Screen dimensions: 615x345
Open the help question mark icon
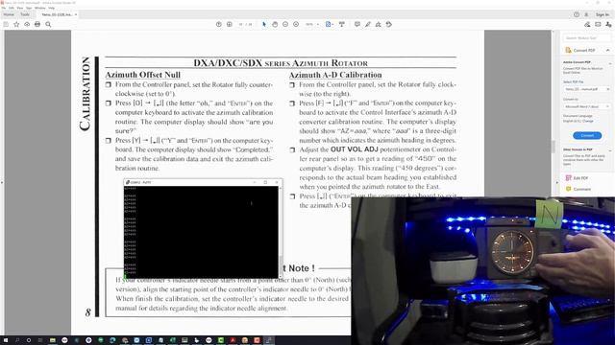click(x=577, y=14)
